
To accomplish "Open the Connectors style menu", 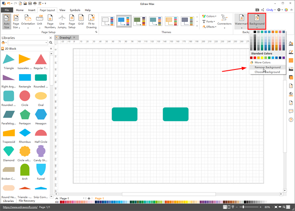I will [x=224, y=21].
